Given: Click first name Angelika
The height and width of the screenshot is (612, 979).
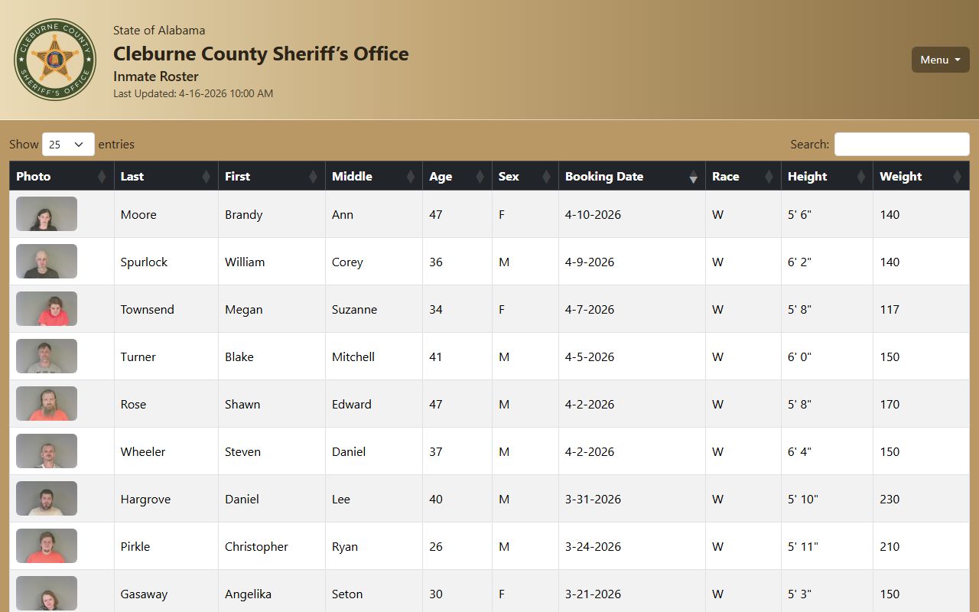Looking at the screenshot, I should click(248, 594).
